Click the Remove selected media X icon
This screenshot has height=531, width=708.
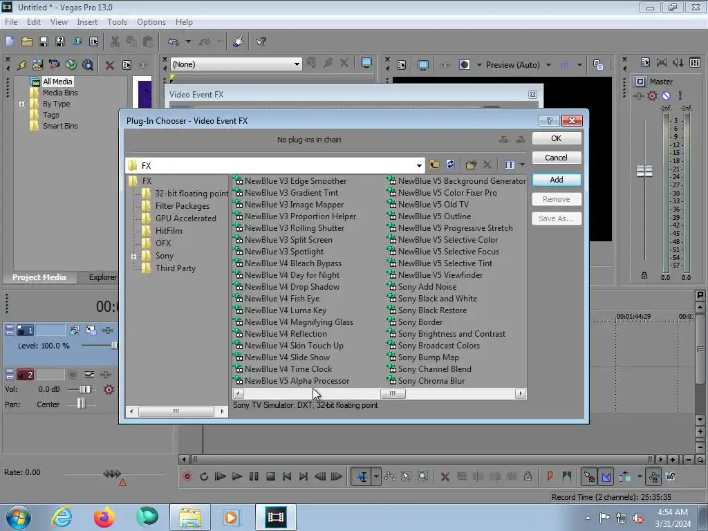click(109, 65)
